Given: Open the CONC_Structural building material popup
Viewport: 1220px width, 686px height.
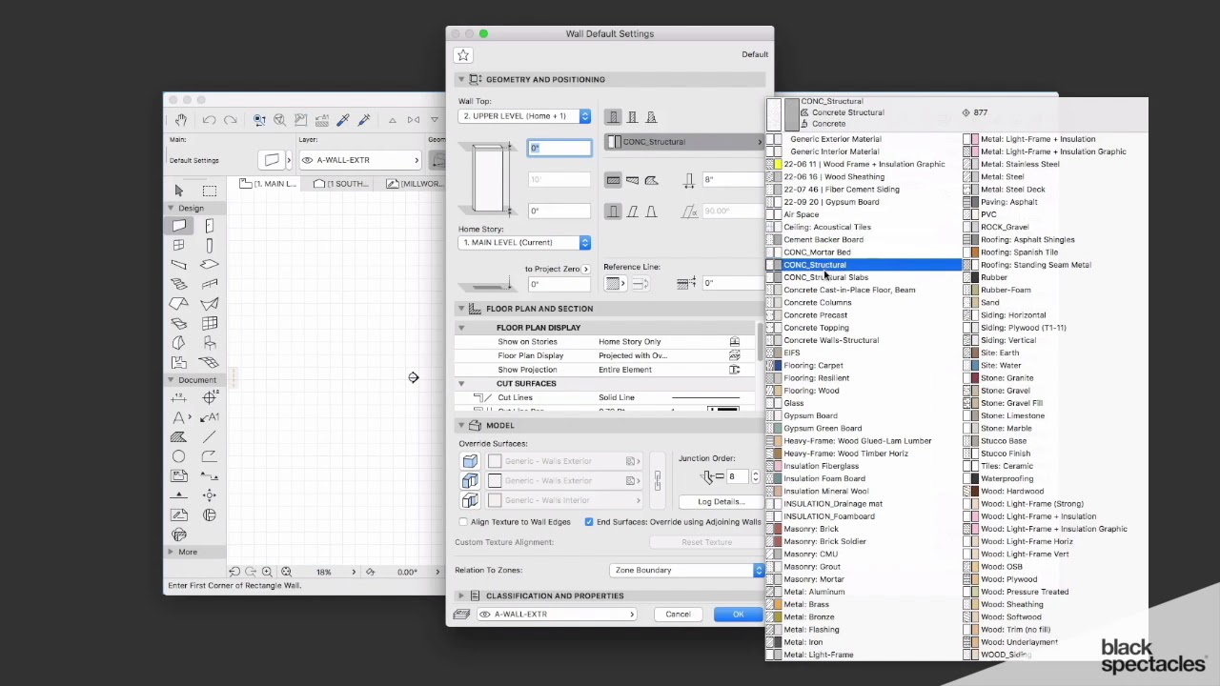Looking at the screenshot, I should pos(684,142).
